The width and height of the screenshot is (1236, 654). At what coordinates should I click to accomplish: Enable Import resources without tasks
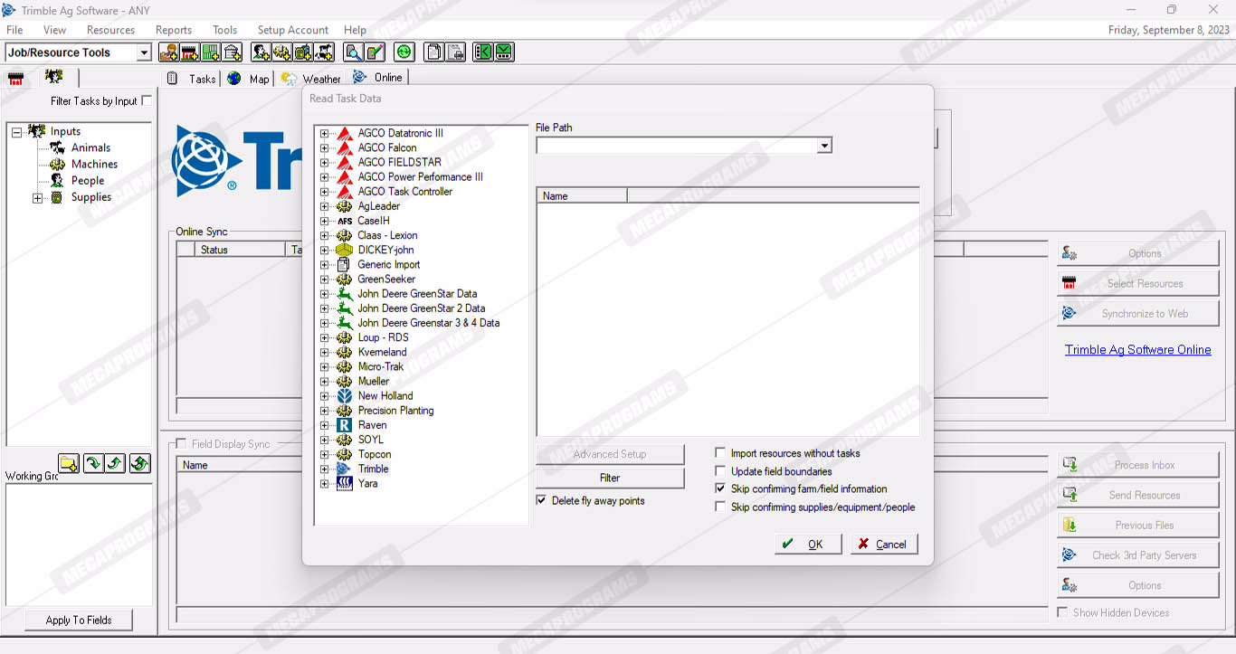click(720, 453)
